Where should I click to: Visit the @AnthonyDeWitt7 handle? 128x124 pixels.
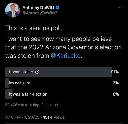tap(40, 13)
